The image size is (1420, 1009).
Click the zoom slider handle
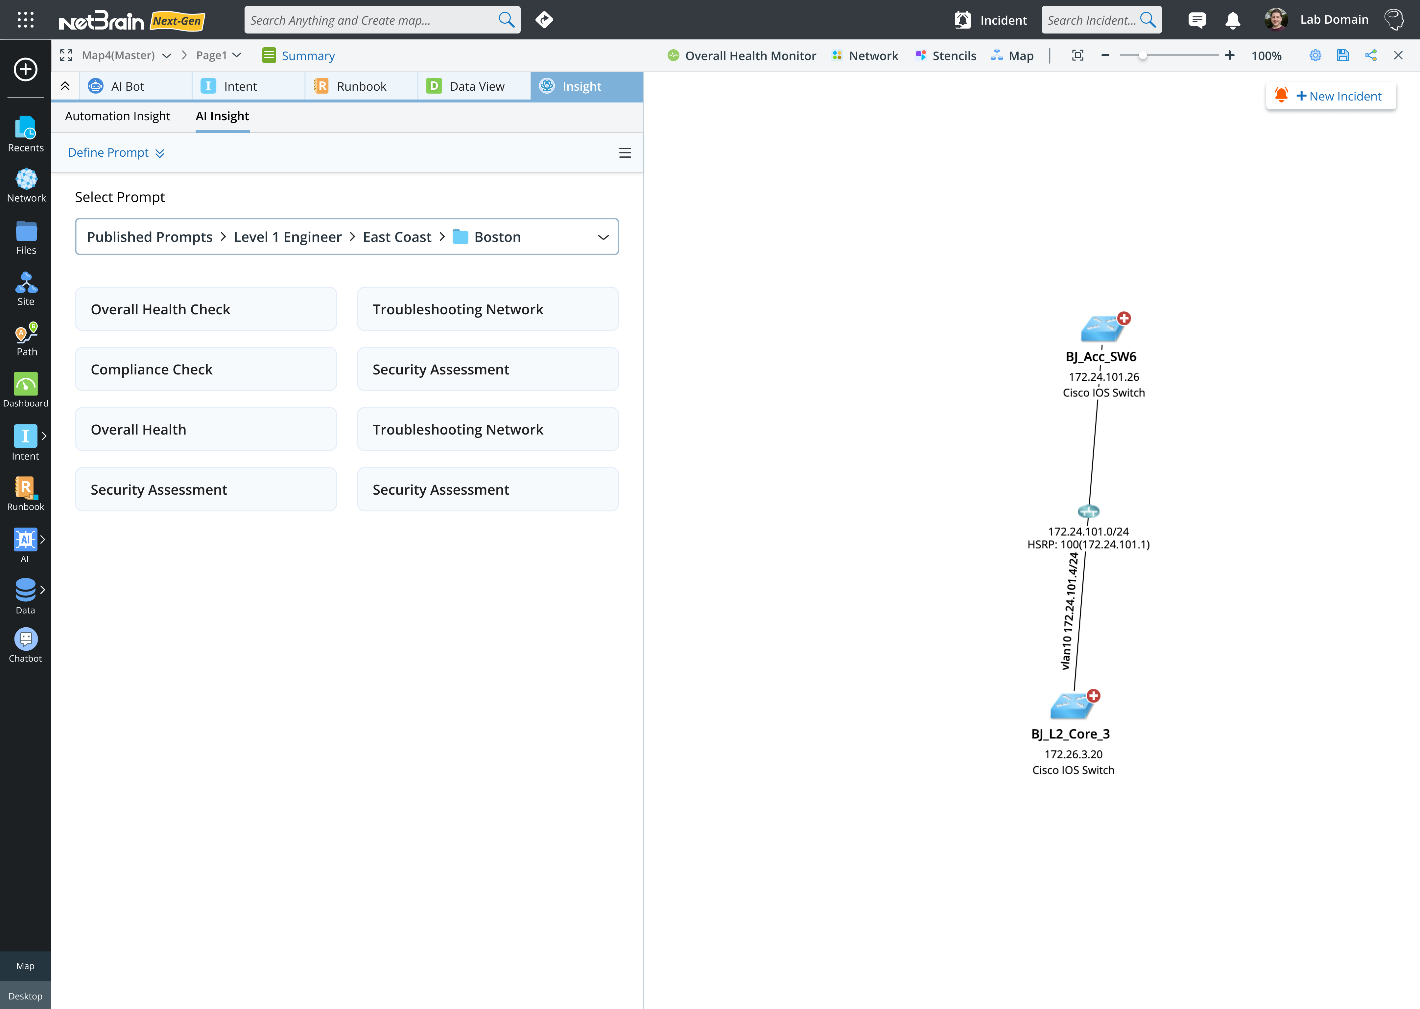click(1142, 55)
